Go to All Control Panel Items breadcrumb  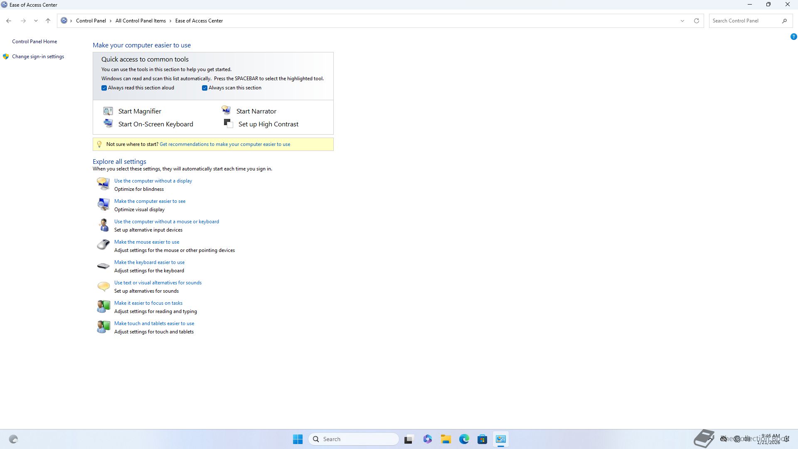coord(140,21)
